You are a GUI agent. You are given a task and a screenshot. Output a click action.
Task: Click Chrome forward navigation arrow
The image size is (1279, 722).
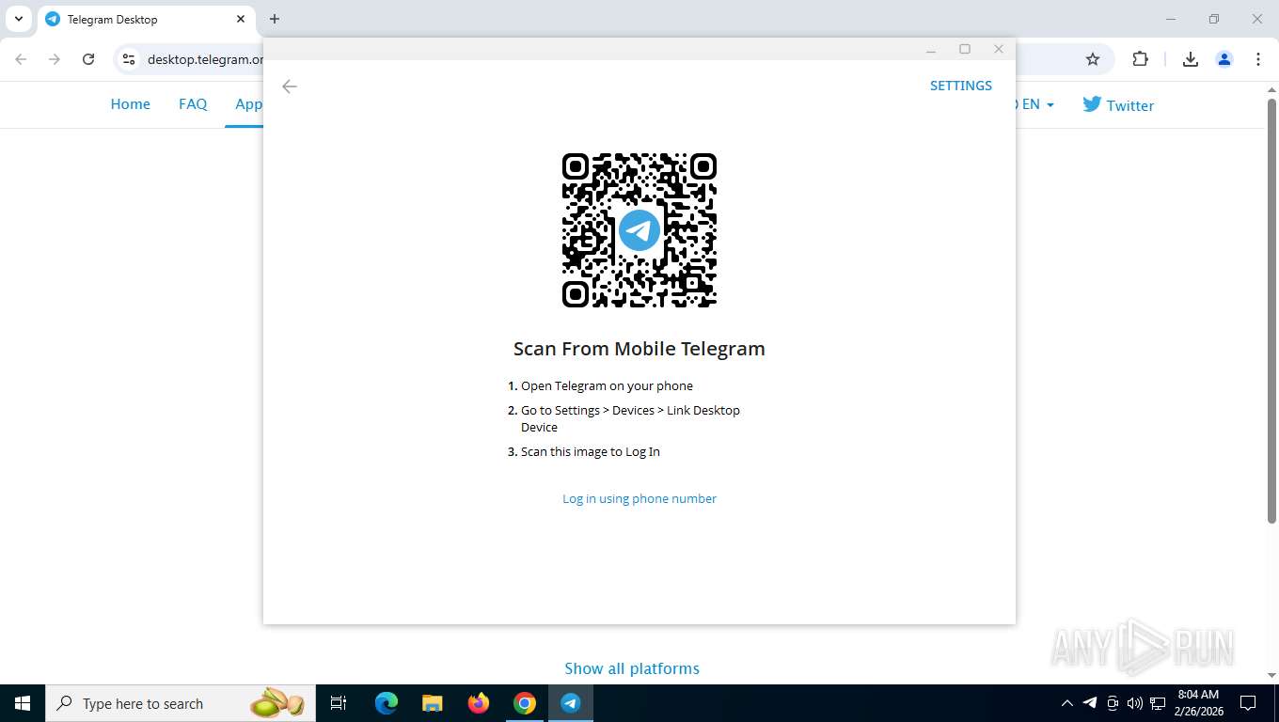click(x=55, y=59)
